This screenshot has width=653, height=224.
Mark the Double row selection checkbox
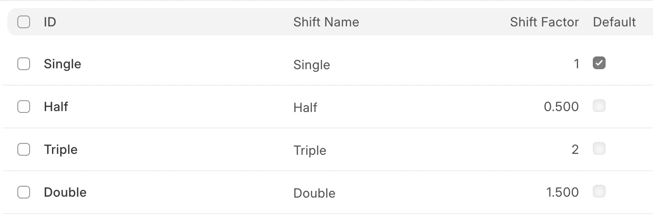24,192
